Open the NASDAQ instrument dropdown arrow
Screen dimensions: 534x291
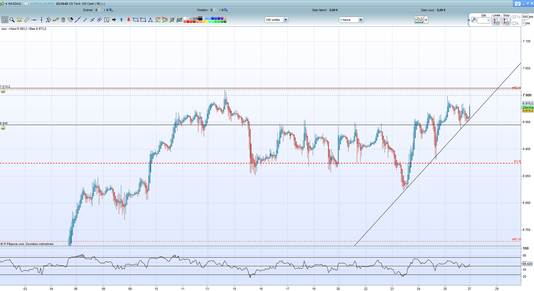point(6,4)
